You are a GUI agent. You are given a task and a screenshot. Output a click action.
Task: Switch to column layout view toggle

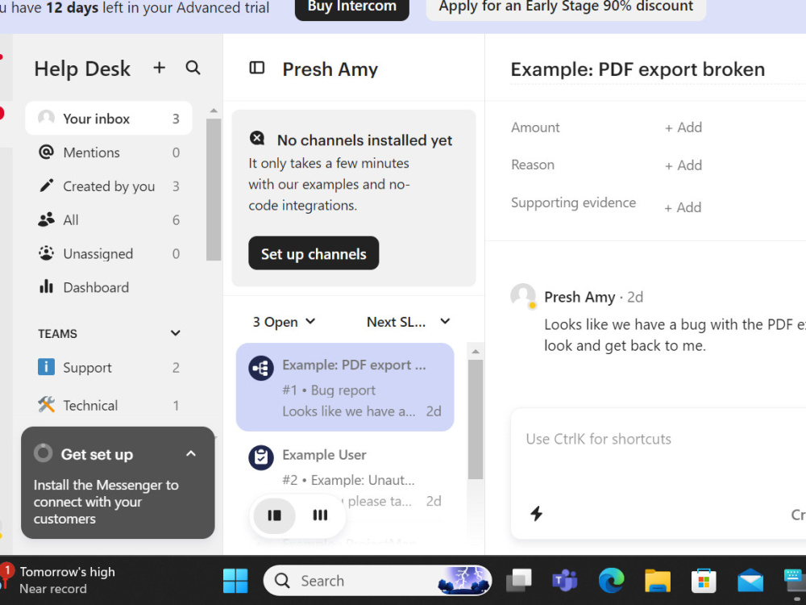tap(320, 515)
